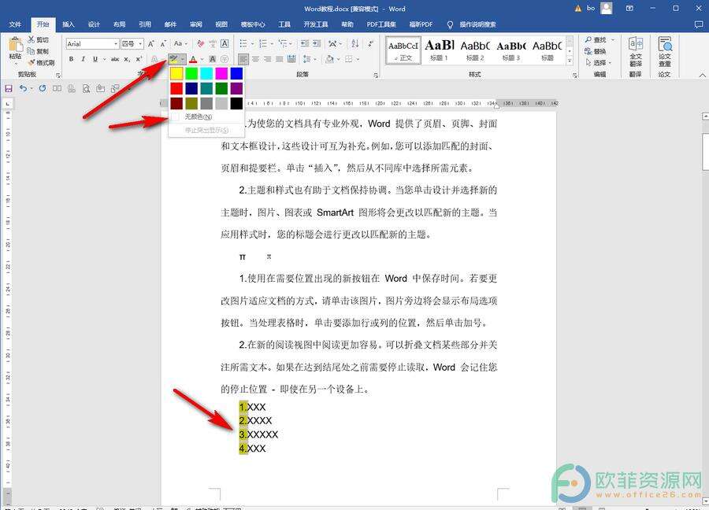709x510 pixels.
Task: Click the Copy button
Action: (x=38, y=51)
